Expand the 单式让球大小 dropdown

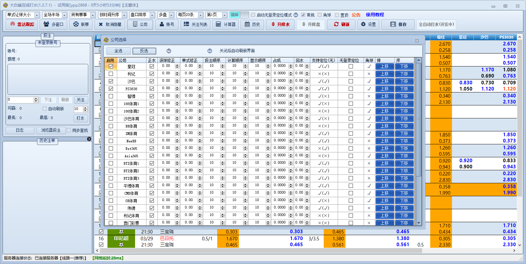(x=37, y=15)
